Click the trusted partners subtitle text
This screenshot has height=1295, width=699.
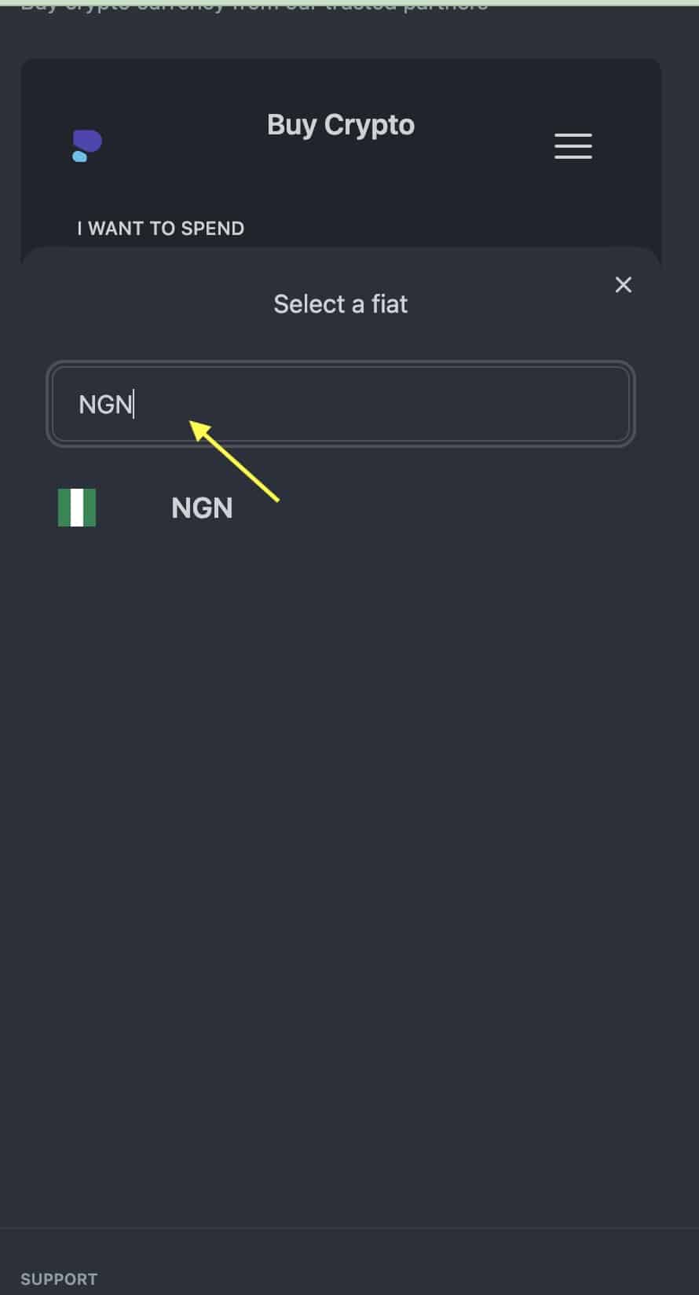(254, 6)
